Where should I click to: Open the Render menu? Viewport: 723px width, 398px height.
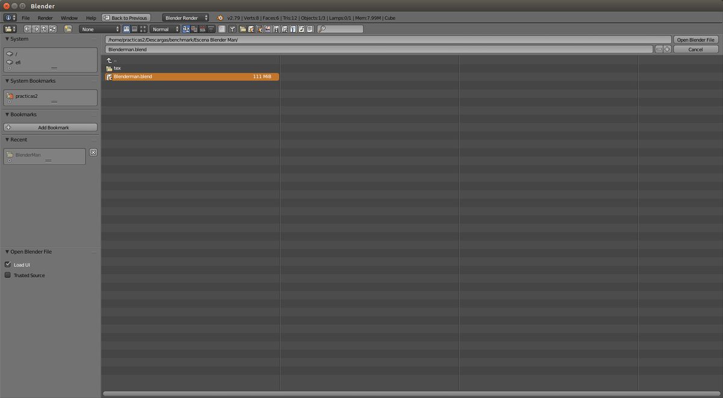click(45, 18)
